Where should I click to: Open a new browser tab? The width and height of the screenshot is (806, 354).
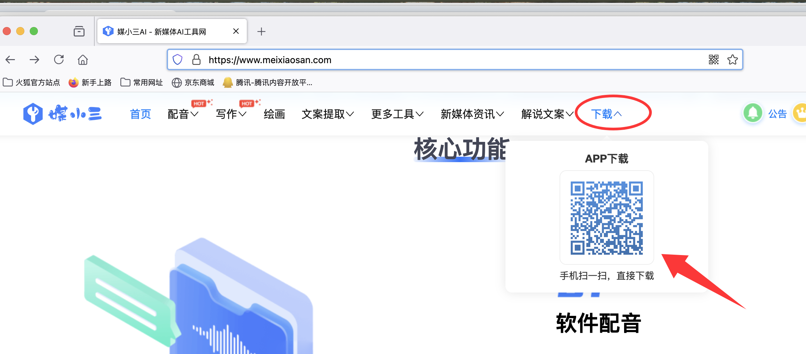coord(261,31)
